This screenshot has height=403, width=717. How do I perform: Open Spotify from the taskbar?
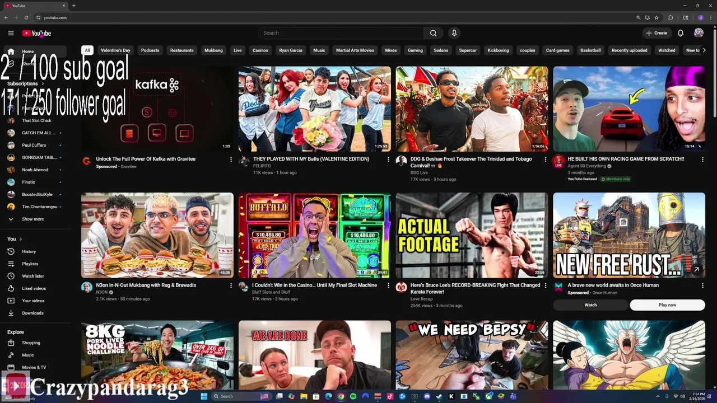pyautogui.click(x=353, y=396)
